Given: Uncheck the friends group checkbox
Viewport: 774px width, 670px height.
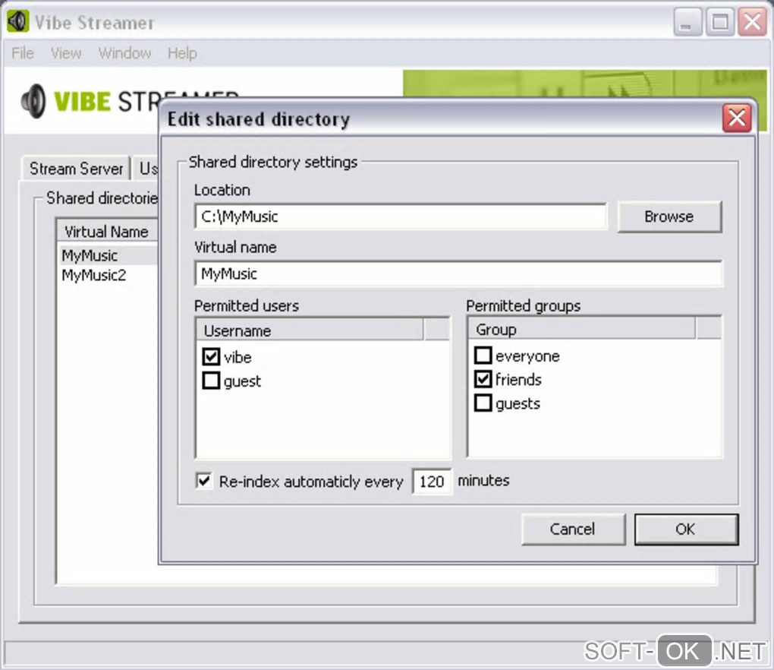Looking at the screenshot, I should [483, 379].
